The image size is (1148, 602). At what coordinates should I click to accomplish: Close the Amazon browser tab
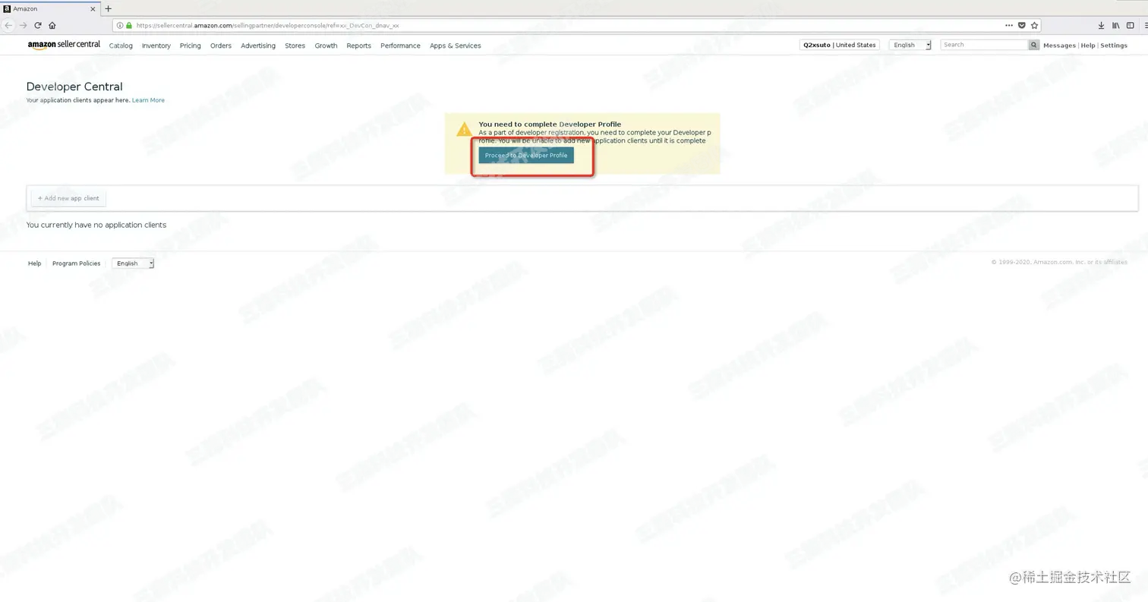[93, 8]
